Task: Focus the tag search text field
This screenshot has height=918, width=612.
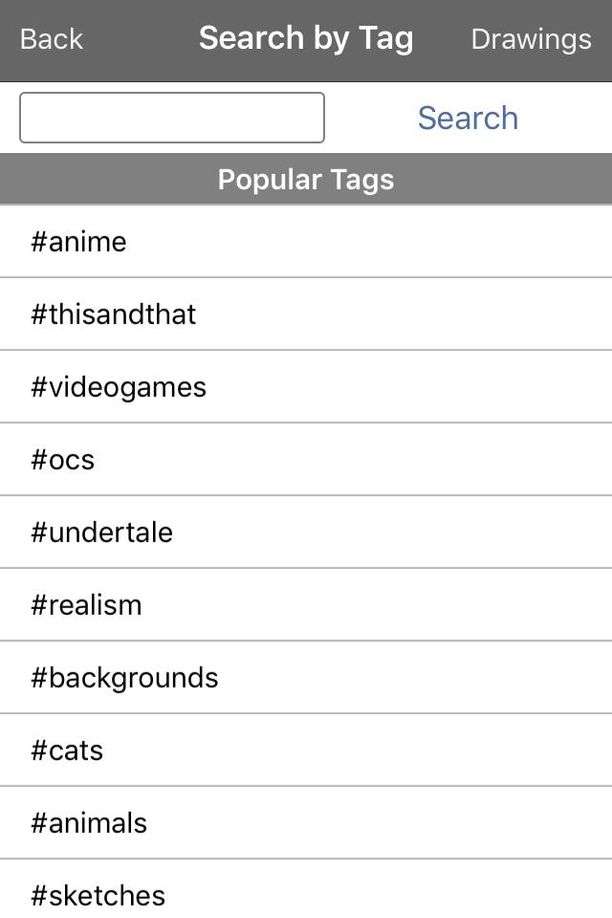Action: tap(172, 118)
